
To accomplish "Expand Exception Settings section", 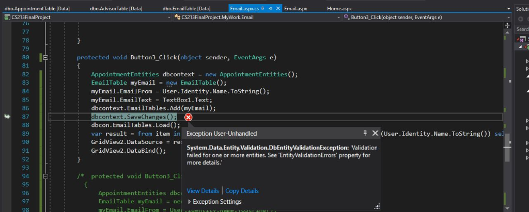I will pyautogui.click(x=190, y=202).
